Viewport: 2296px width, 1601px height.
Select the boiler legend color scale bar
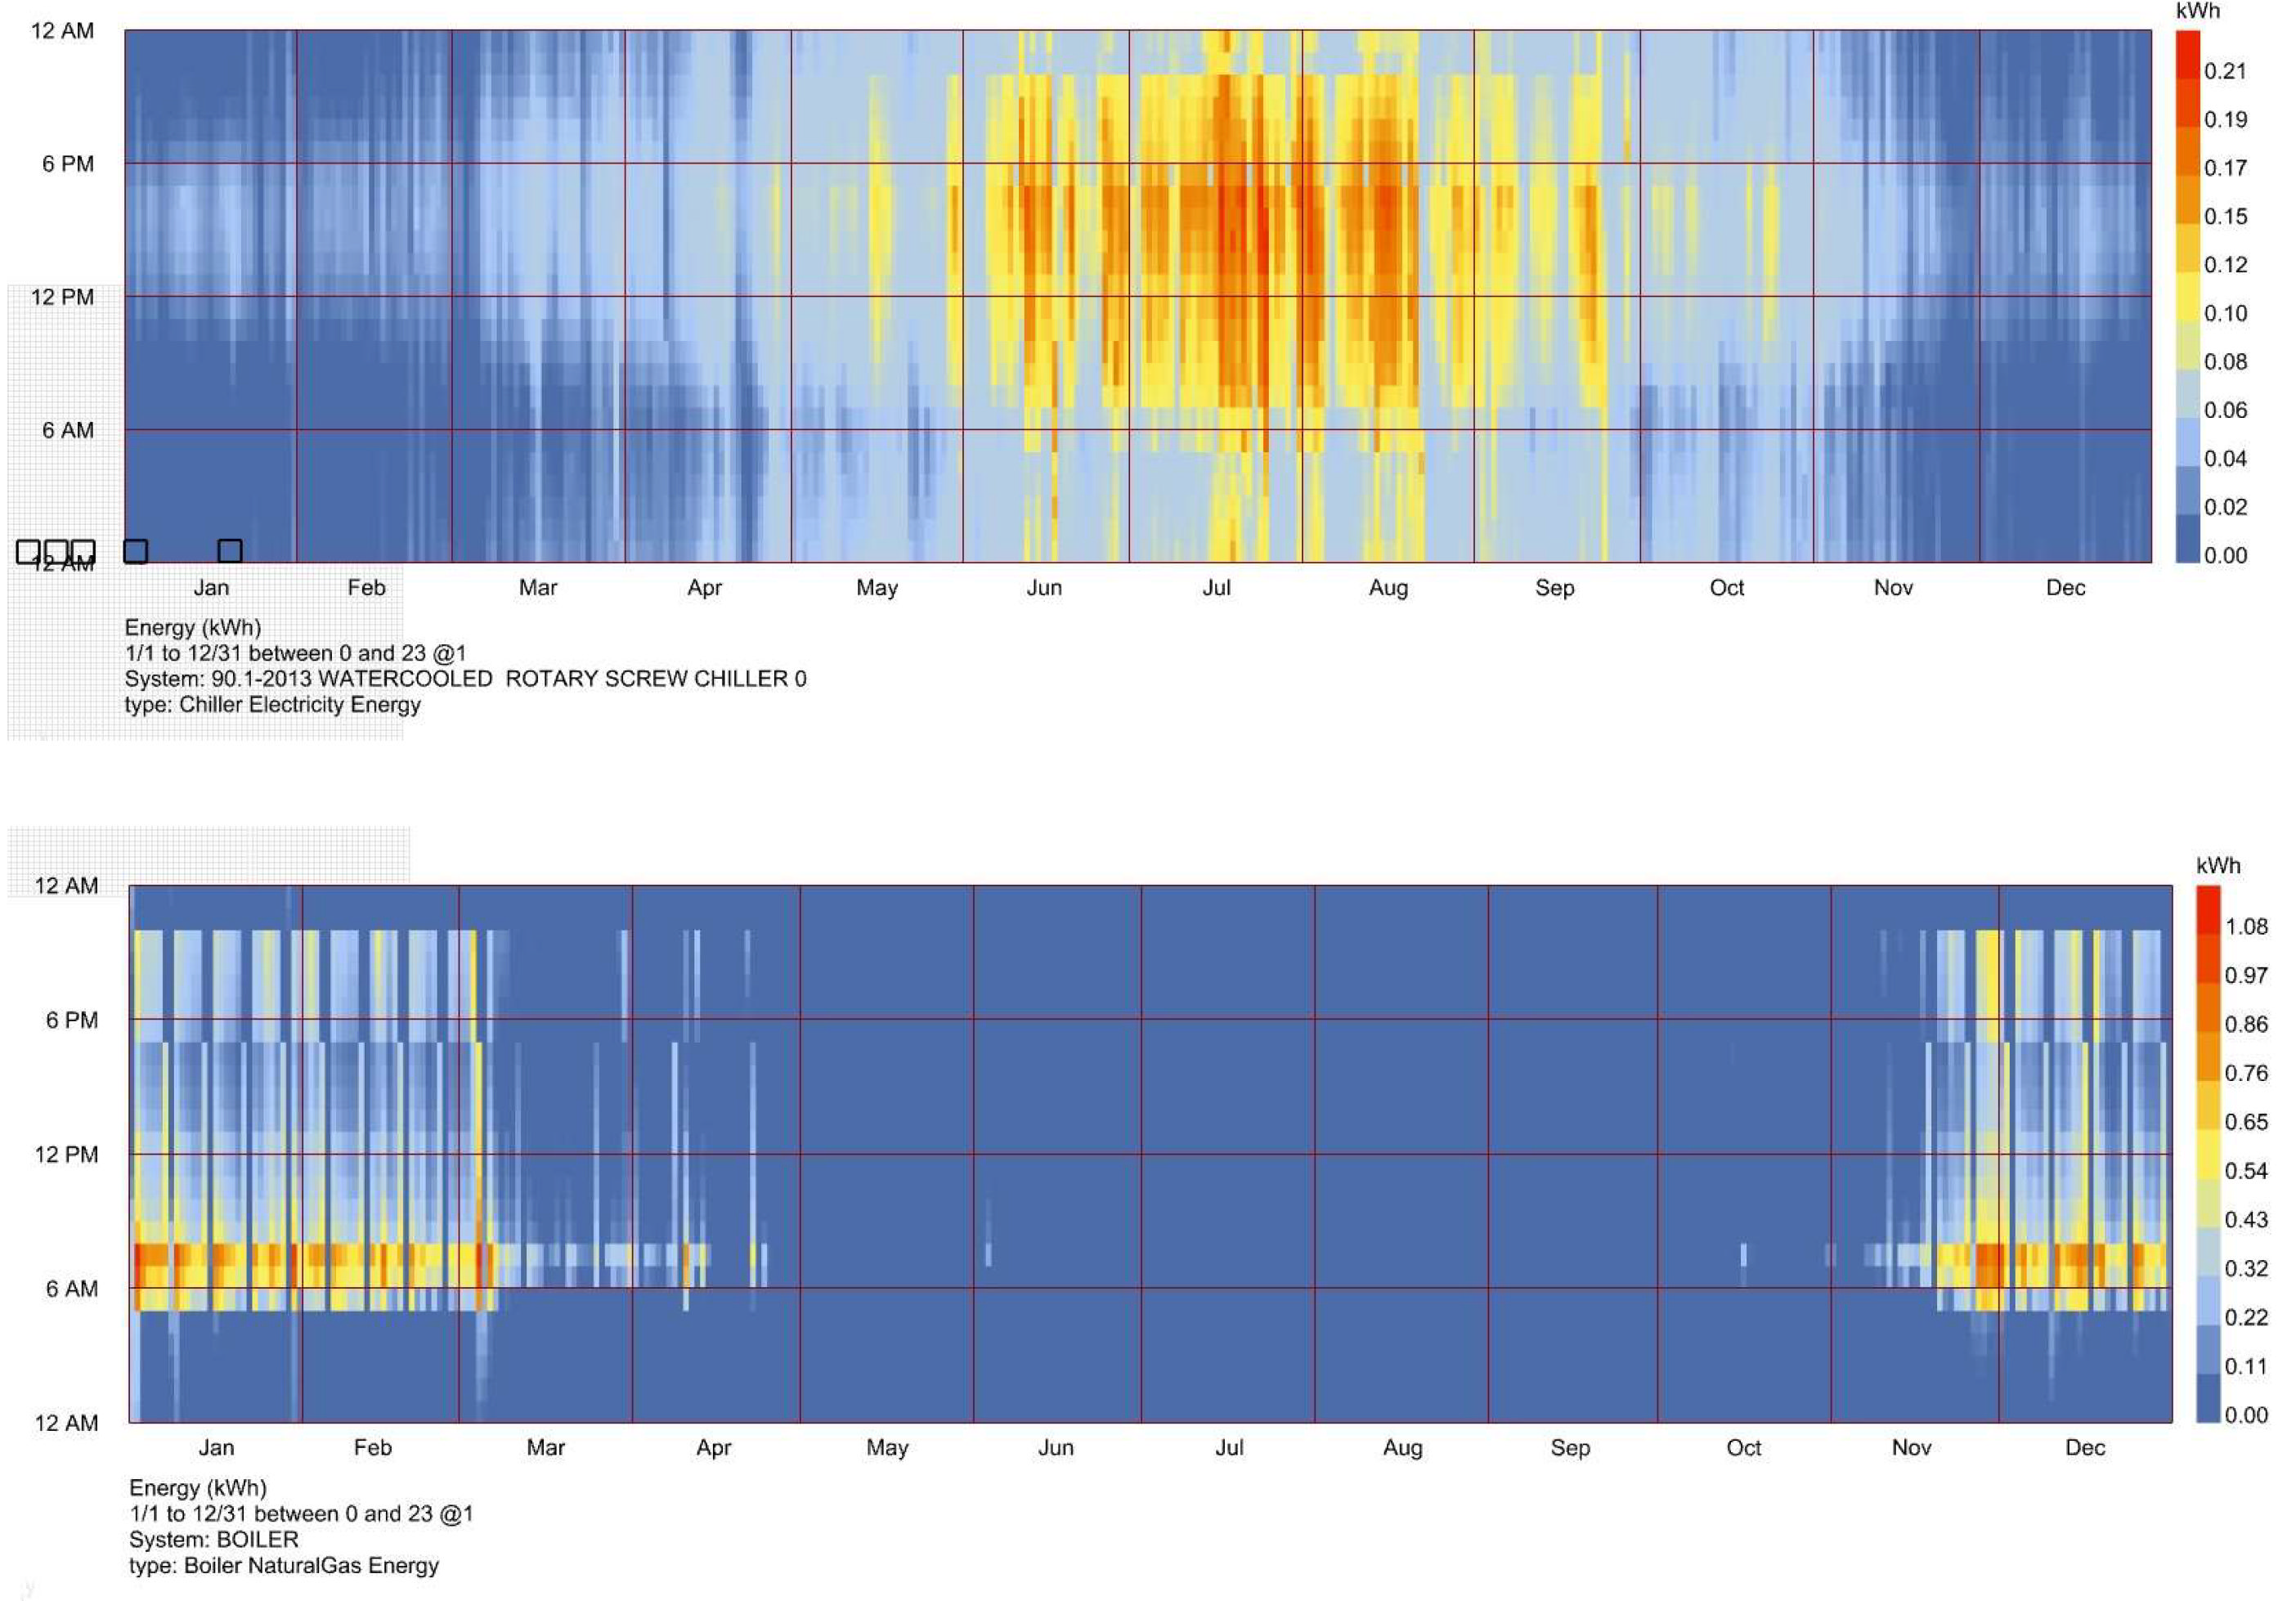[2208, 1154]
